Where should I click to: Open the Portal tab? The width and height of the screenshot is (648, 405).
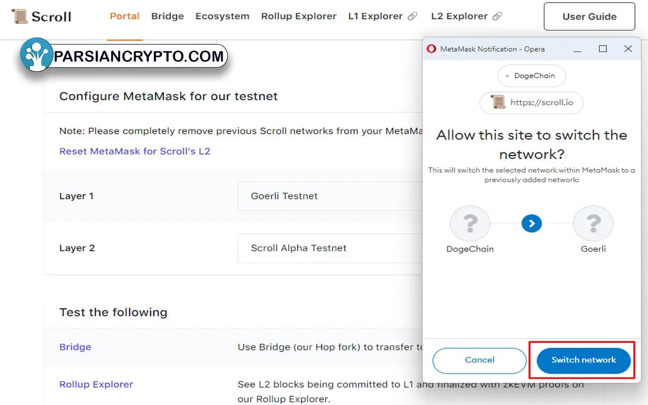tap(125, 16)
